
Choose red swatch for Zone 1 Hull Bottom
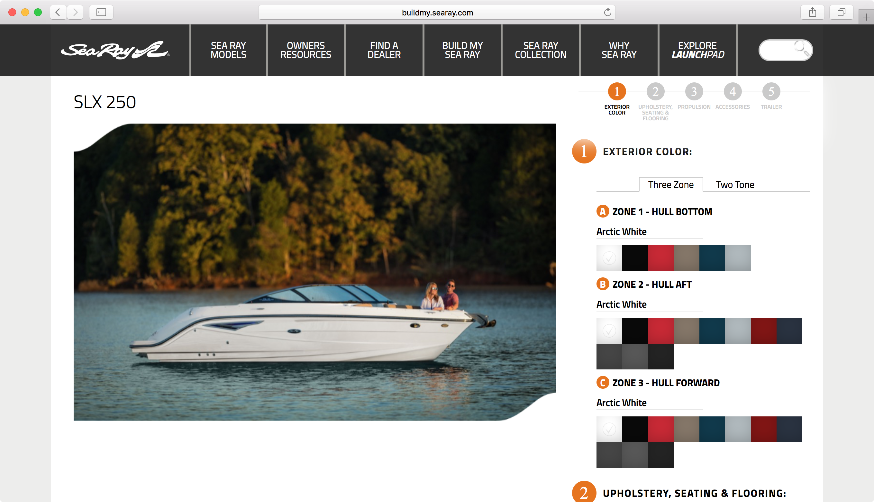point(660,258)
